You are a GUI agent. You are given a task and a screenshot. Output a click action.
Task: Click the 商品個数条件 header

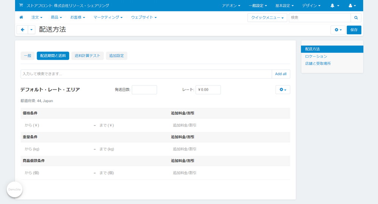[x=34, y=161]
